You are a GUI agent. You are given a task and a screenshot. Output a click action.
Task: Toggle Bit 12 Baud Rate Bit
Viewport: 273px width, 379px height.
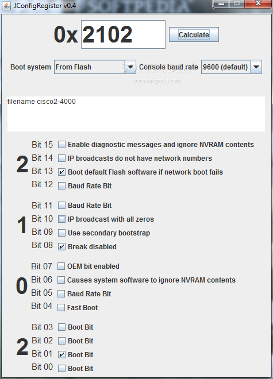point(61,186)
